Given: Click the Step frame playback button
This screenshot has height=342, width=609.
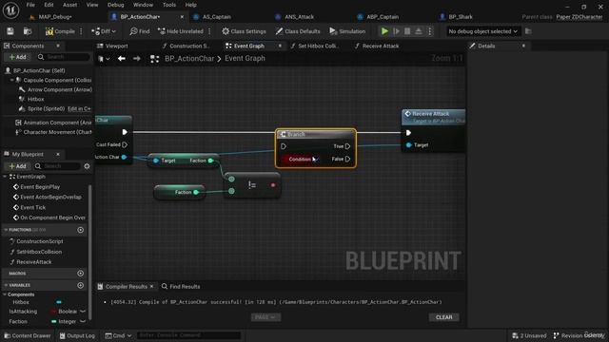Looking at the screenshot, I should click(x=396, y=31).
